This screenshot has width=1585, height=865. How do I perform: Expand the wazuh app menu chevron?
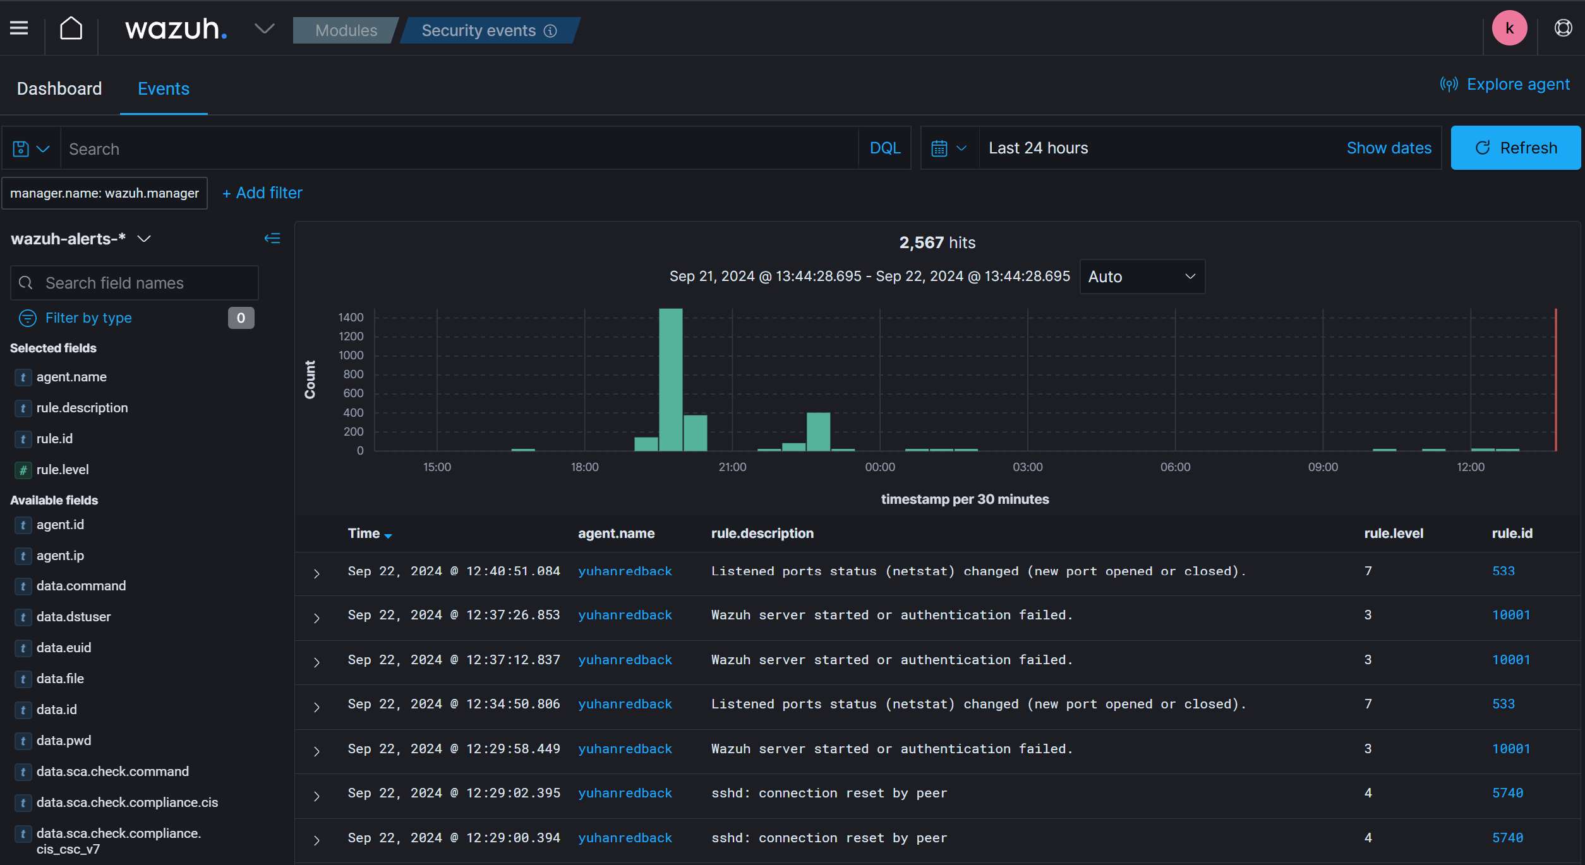click(264, 28)
